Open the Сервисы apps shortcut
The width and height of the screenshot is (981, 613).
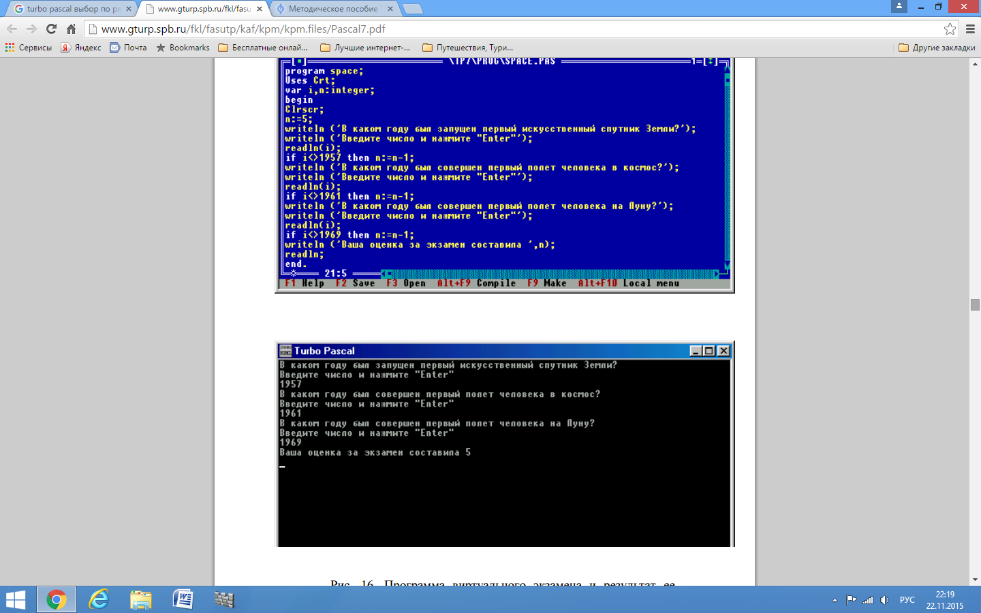pos(29,48)
